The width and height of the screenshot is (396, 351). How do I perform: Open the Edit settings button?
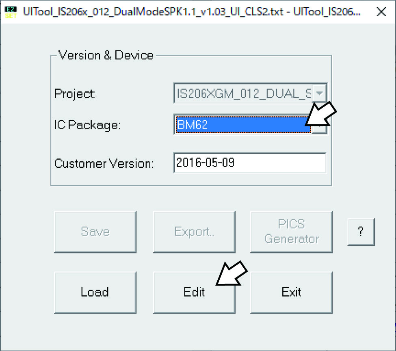click(194, 292)
